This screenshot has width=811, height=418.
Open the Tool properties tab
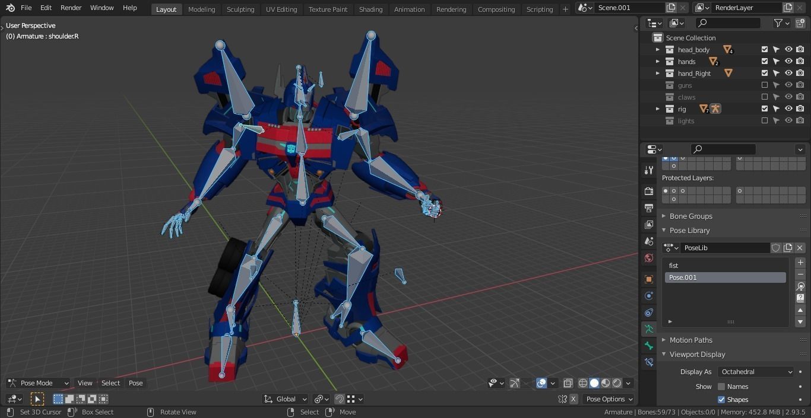click(x=648, y=170)
